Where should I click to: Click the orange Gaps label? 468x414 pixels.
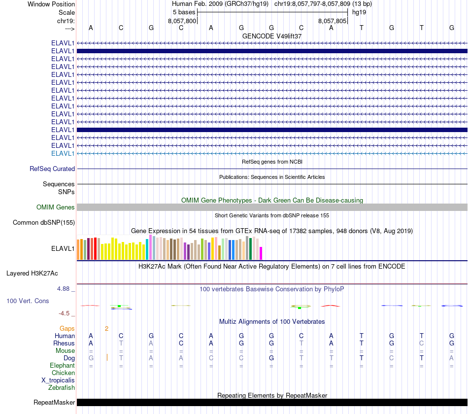pos(67,329)
